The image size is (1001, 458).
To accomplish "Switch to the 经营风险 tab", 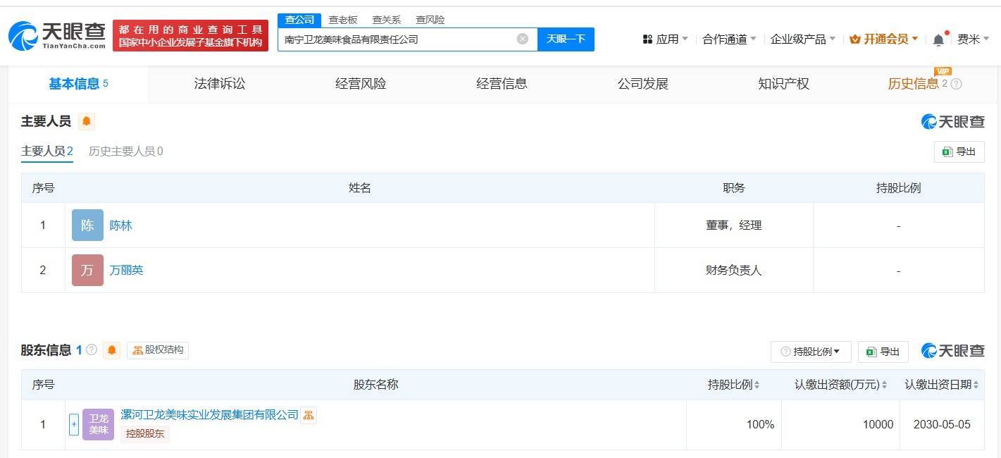I will click(361, 84).
